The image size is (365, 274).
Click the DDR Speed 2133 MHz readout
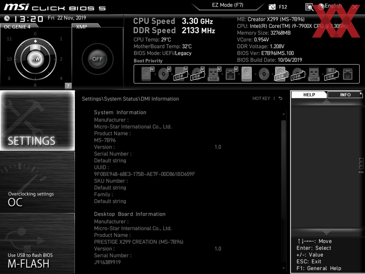(174, 30)
